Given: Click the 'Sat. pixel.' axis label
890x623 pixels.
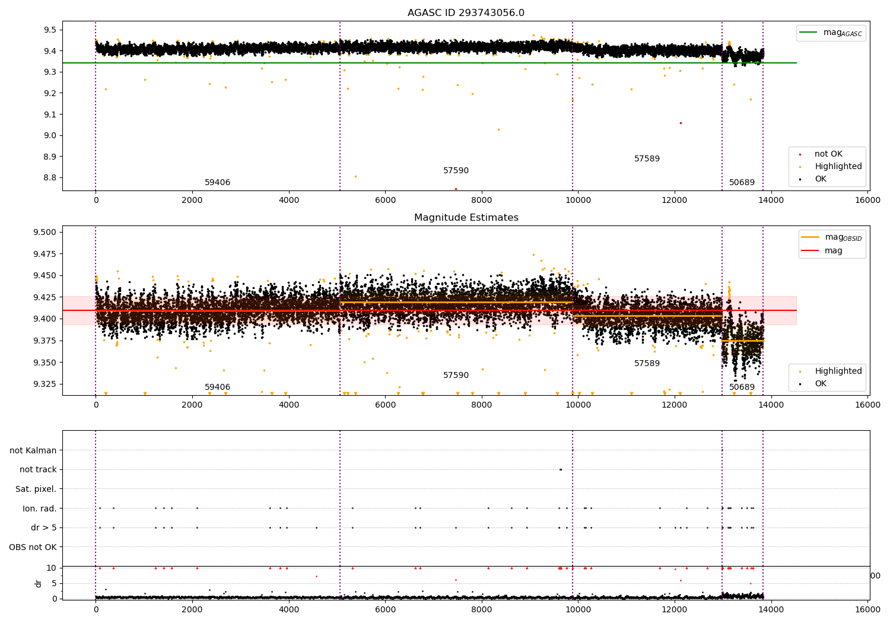Looking at the screenshot, I should (36, 489).
